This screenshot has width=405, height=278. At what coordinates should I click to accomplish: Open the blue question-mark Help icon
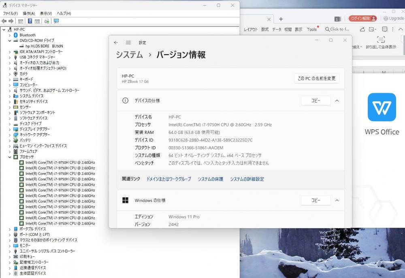coord(30,21)
